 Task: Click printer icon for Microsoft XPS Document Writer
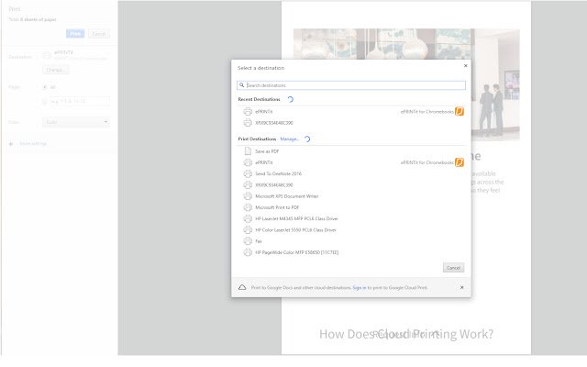tap(248, 196)
